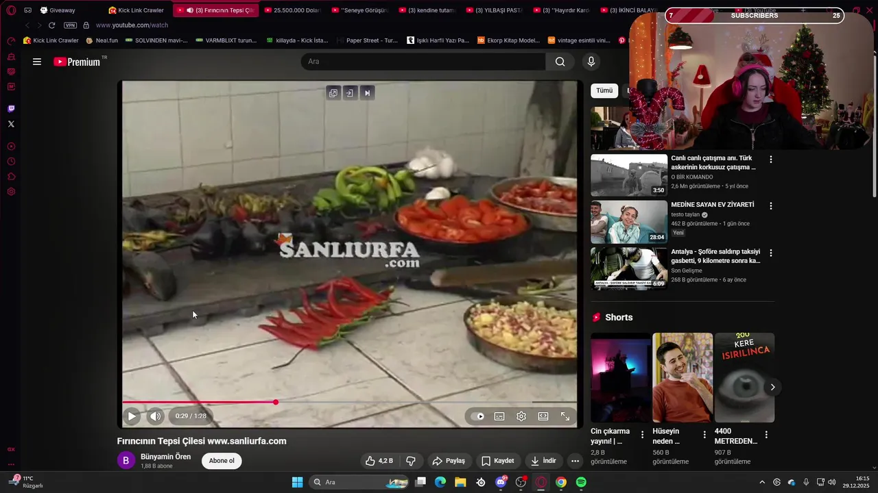Image resolution: width=878 pixels, height=493 pixels.
Task: Open Twitch panel in Opera sidebar
Action: [11, 109]
